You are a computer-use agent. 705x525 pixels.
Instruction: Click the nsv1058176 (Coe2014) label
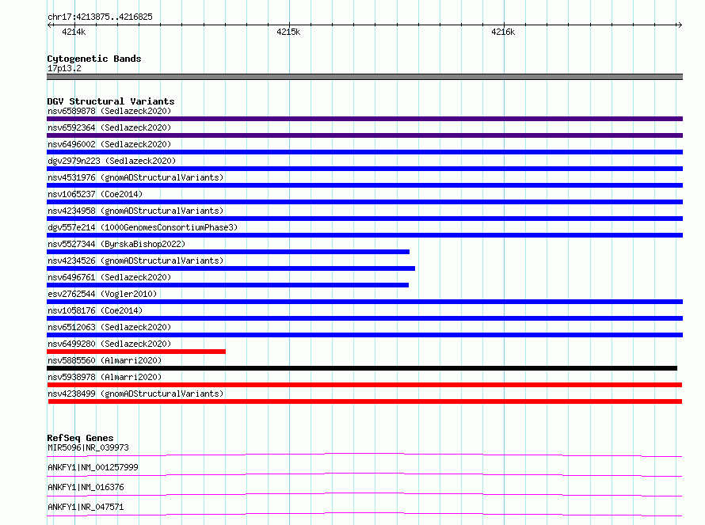(x=95, y=310)
